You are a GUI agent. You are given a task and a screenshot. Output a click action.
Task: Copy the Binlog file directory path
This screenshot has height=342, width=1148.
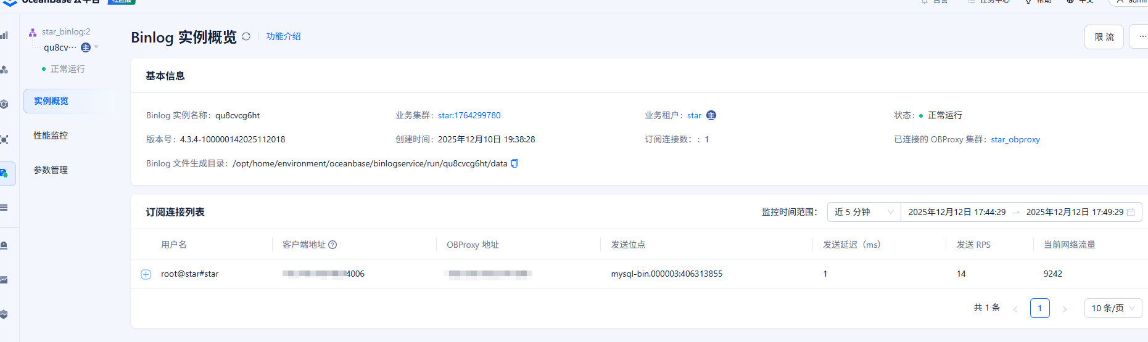coord(514,163)
